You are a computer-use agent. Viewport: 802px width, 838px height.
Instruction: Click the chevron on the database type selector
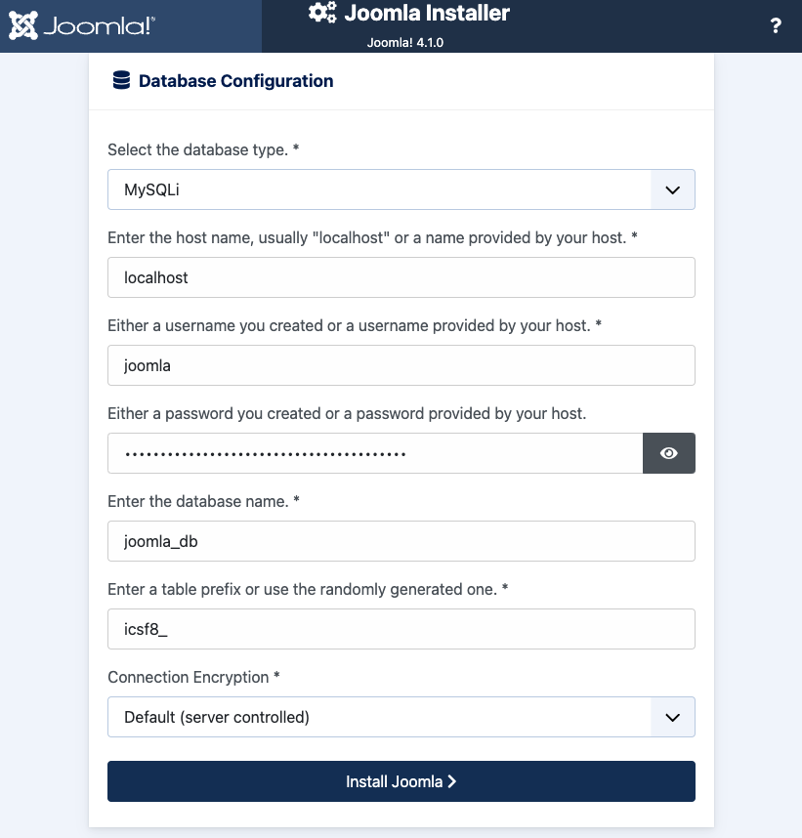(672, 189)
